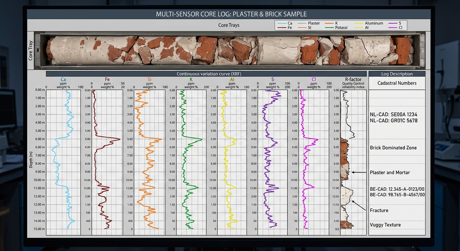Click the 'Plaster and Mortar' description

click(390, 172)
